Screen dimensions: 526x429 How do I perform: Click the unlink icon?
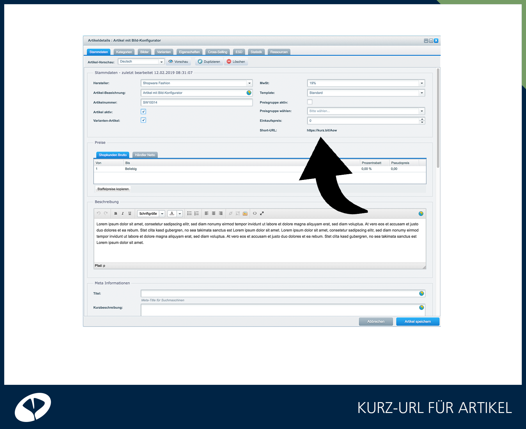tap(238, 213)
